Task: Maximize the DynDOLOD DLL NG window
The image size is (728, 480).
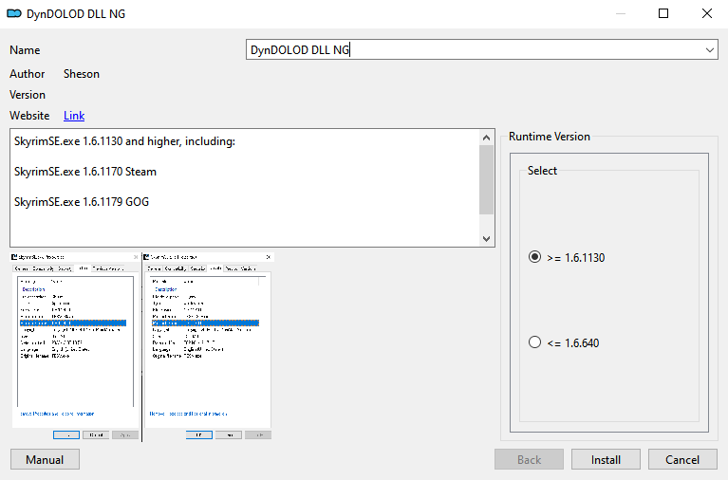Action: coord(663,13)
